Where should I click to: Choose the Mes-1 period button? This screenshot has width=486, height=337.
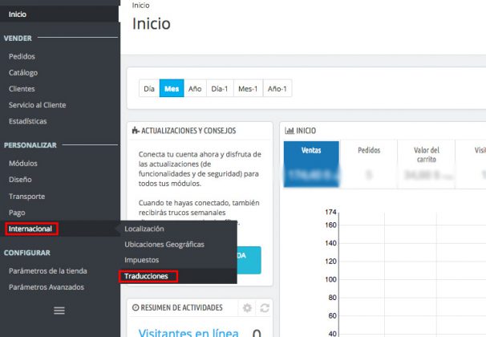coord(249,88)
